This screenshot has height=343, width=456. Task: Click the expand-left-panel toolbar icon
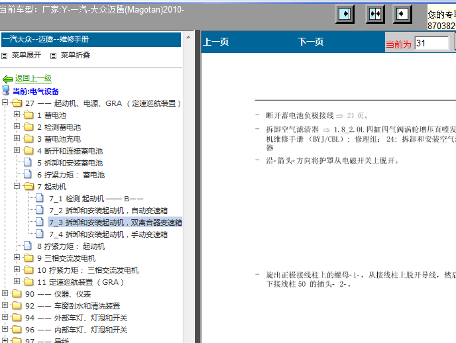(x=402, y=14)
